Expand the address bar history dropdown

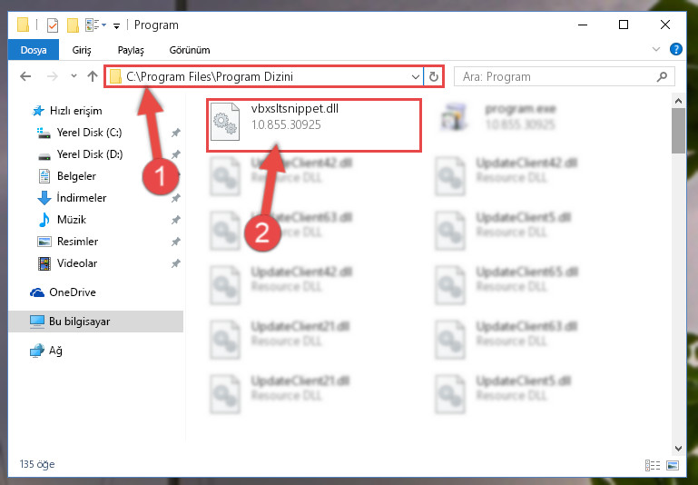coord(416,76)
